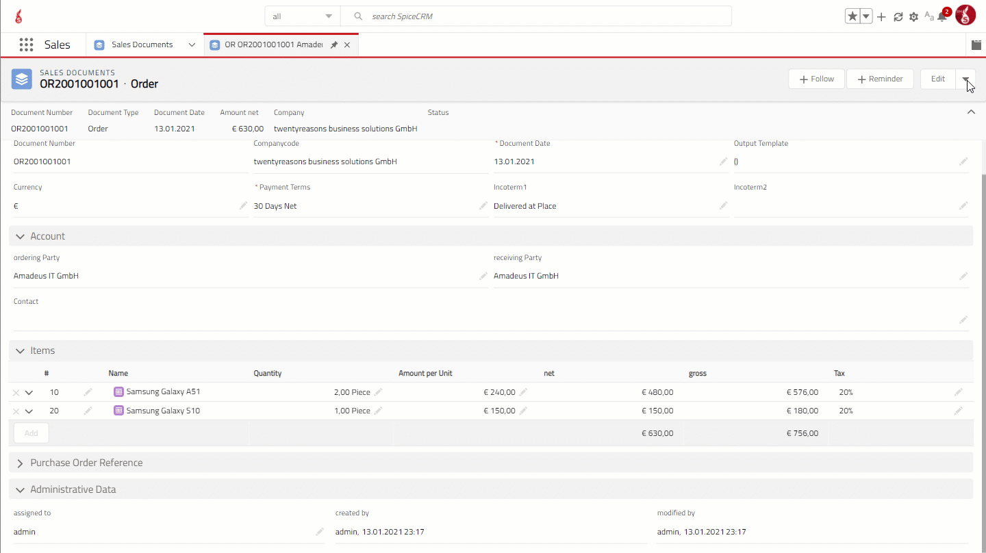Open the notifications bell

click(x=942, y=17)
